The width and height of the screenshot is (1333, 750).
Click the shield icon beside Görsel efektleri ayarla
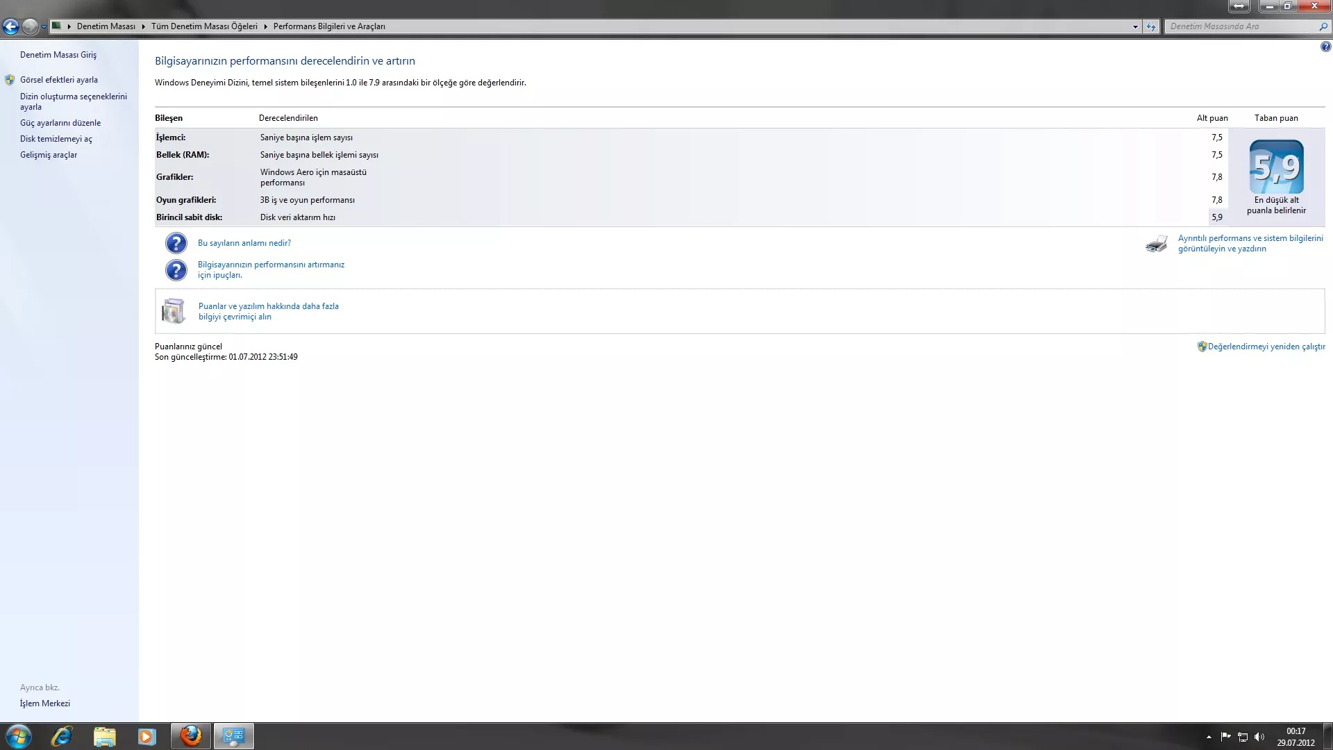(x=10, y=80)
